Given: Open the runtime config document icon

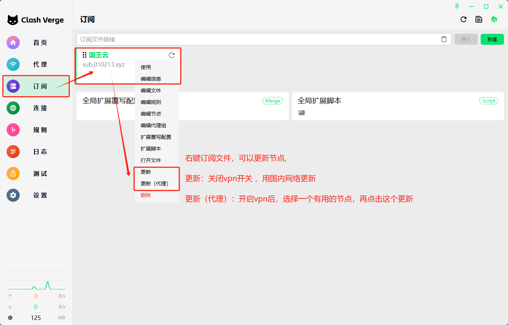Looking at the screenshot, I should (479, 20).
